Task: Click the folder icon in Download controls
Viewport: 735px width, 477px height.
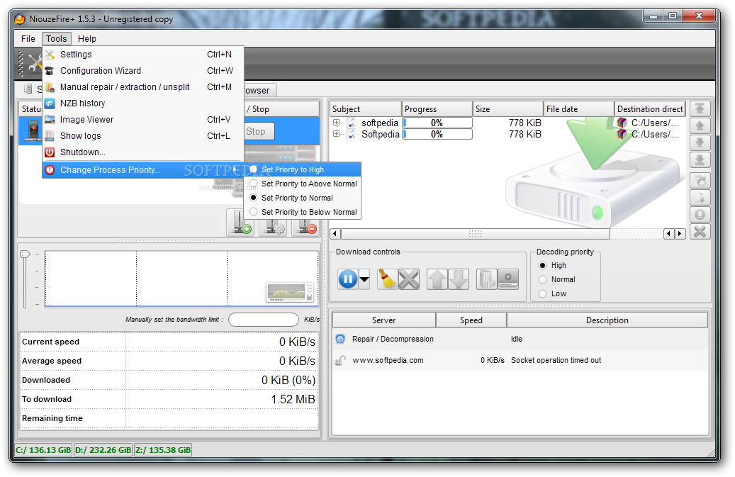Action: [486, 279]
